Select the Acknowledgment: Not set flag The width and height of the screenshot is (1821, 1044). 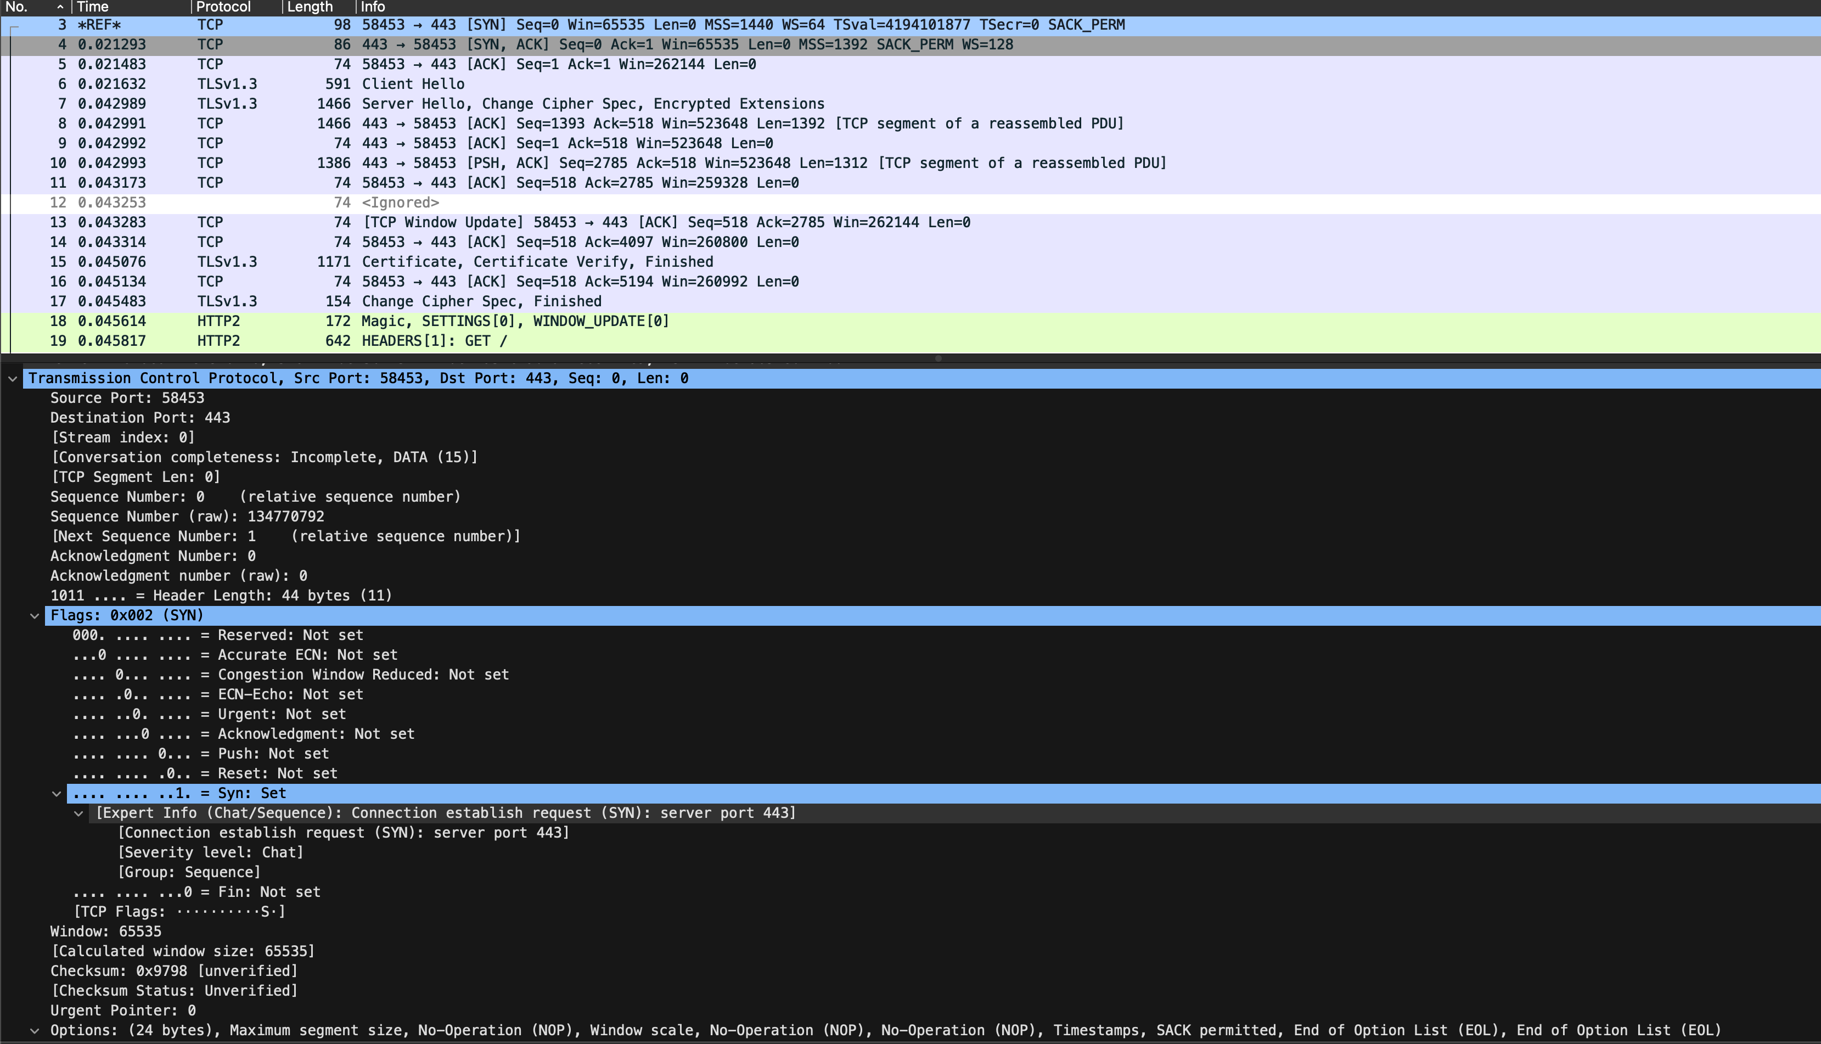coord(244,735)
